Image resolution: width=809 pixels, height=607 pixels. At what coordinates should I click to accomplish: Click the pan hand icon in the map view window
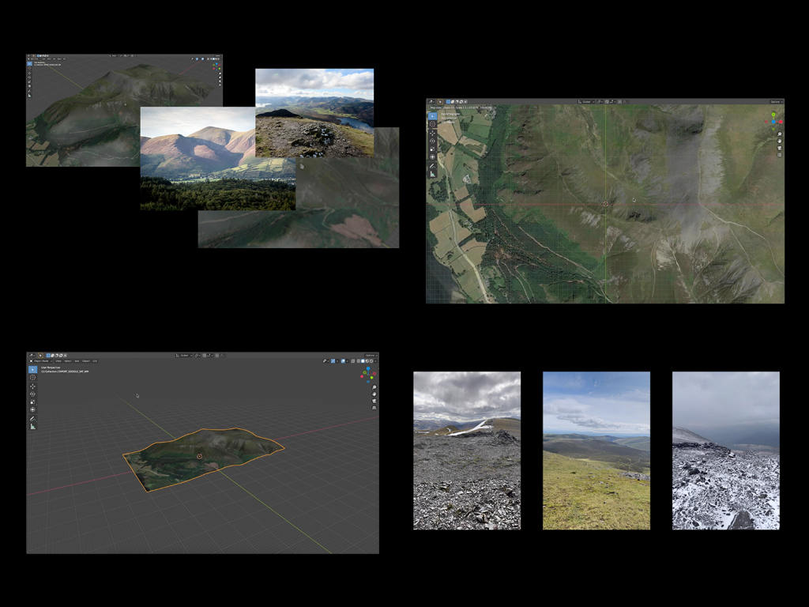click(x=780, y=141)
